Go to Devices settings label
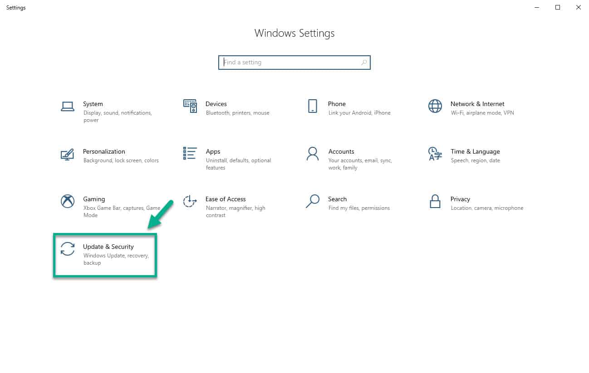Viewport: 589px width, 373px height. click(x=216, y=104)
